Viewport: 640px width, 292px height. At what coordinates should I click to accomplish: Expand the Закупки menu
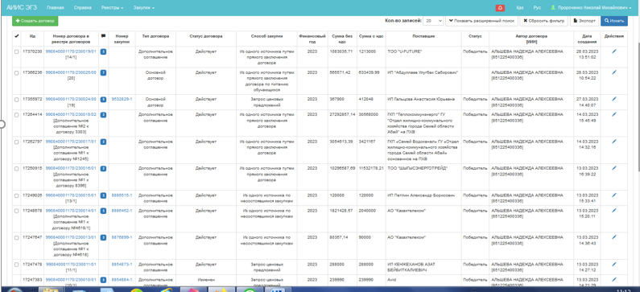coord(144,8)
